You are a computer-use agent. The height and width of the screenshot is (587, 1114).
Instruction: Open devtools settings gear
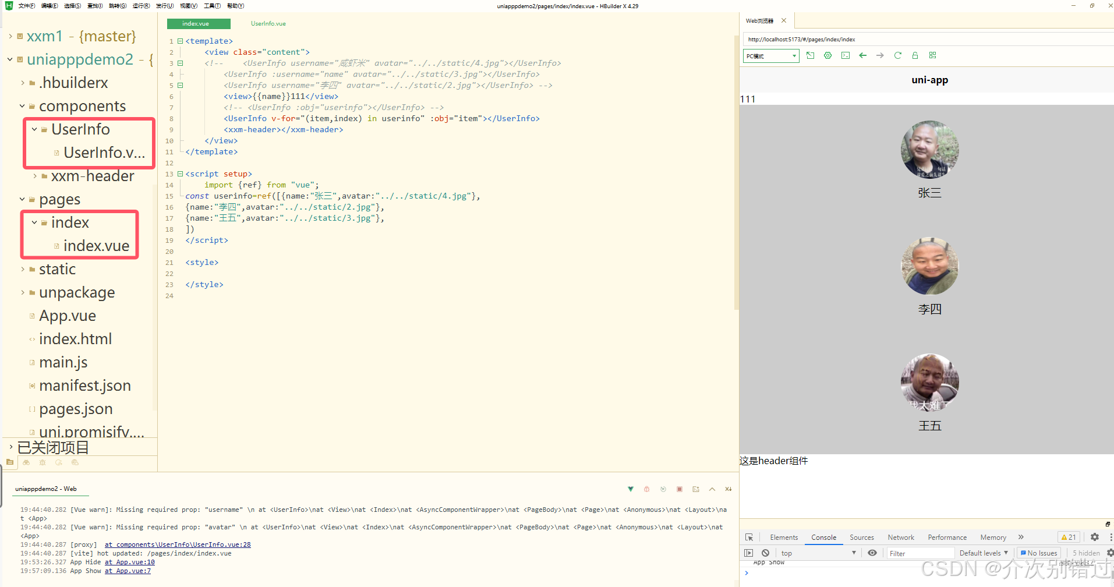pos(1095,538)
